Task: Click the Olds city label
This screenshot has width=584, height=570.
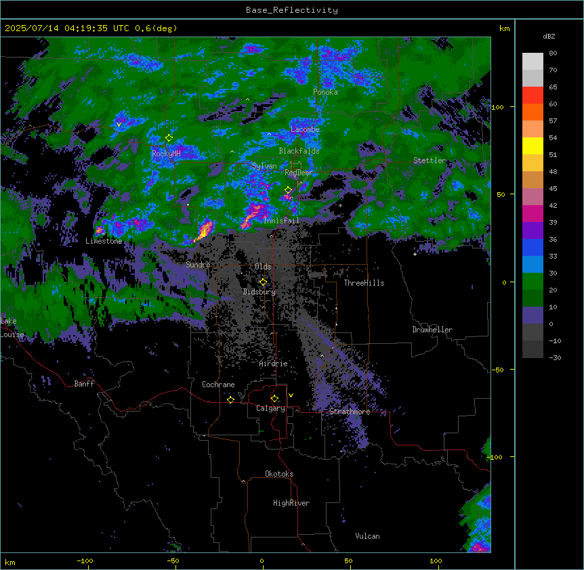Action: pyautogui.click(x=263, y=267)
